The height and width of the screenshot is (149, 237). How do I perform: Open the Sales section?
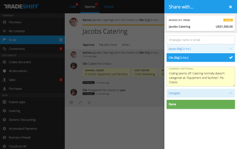[x=32, y=80]
